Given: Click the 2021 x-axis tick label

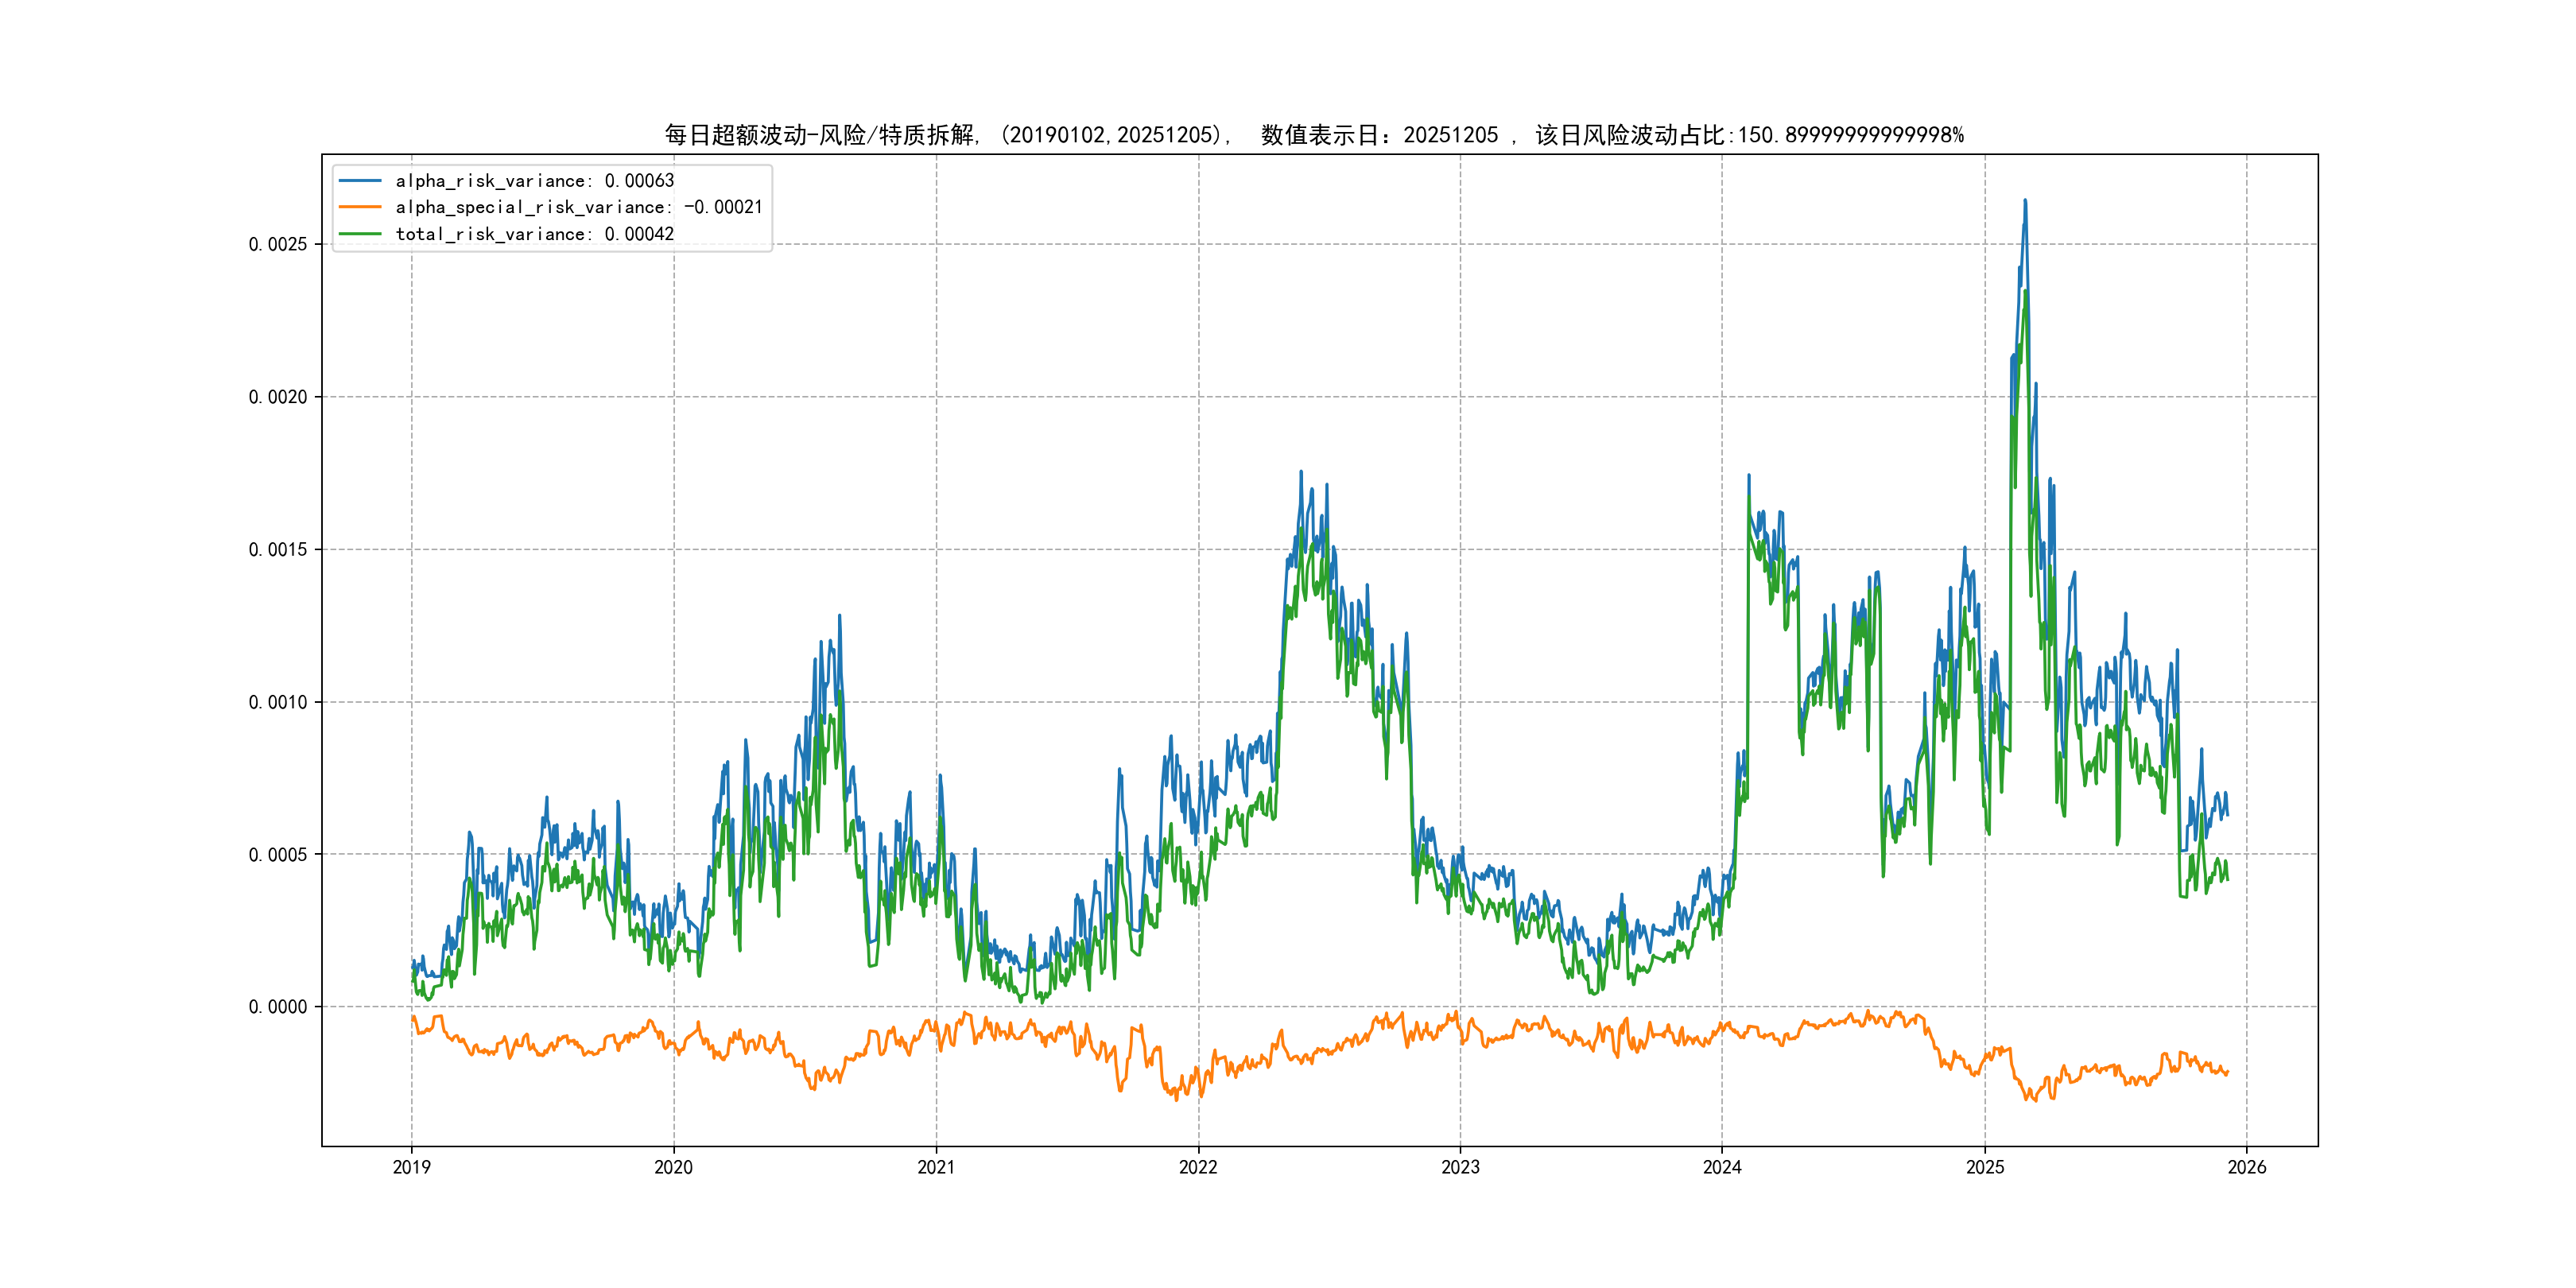Looking at the screenshot, I should click(936, 1167).
